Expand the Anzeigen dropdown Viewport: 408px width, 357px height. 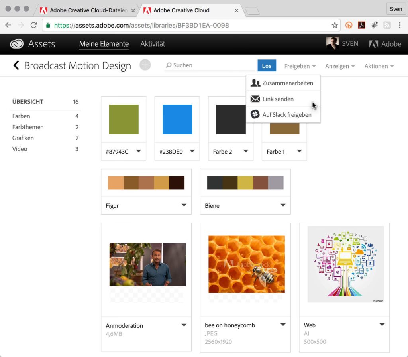point(340,66)
